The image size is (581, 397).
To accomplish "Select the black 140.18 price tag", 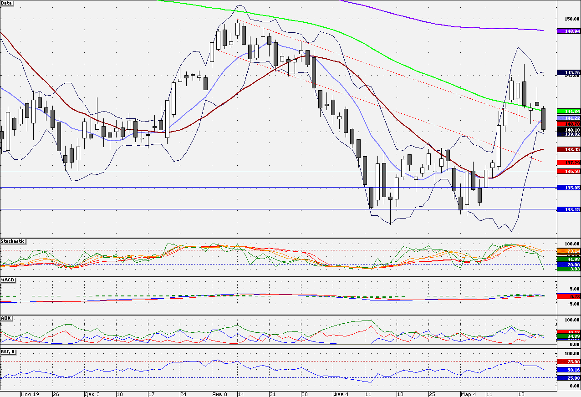I will tap(568, 130).
